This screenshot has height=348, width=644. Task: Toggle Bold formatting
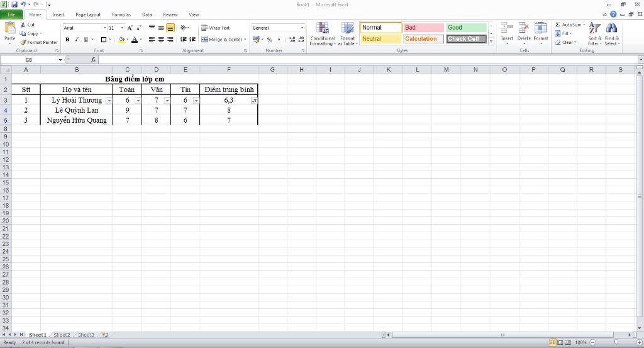pyautogui.click(x=67, y=40)
